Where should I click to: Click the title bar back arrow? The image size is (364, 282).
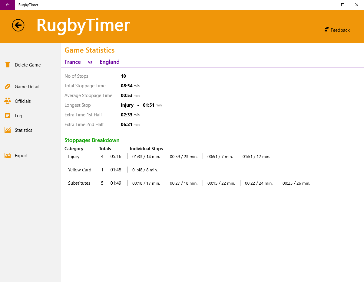(x=8, y=5)
